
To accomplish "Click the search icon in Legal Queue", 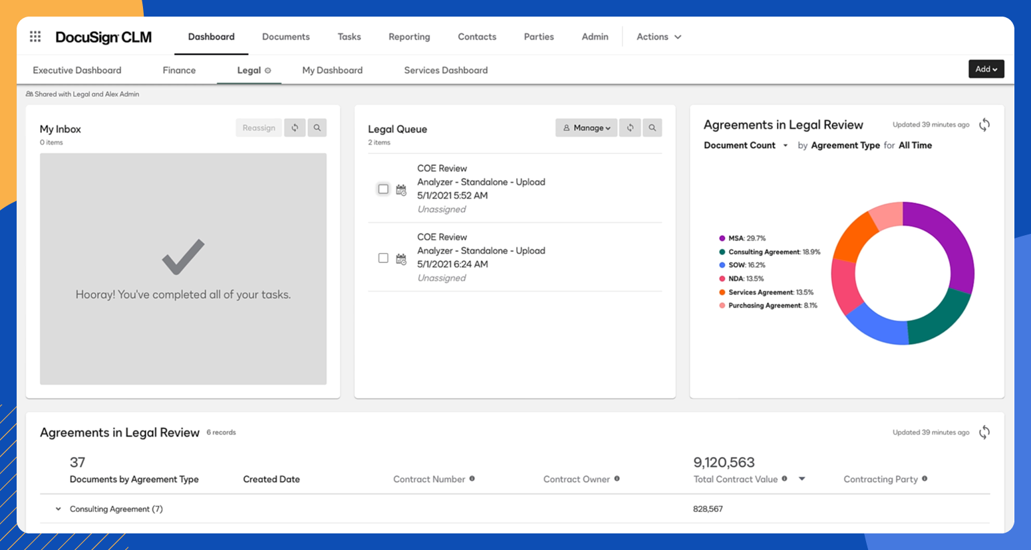I will [x=652, y=128].
